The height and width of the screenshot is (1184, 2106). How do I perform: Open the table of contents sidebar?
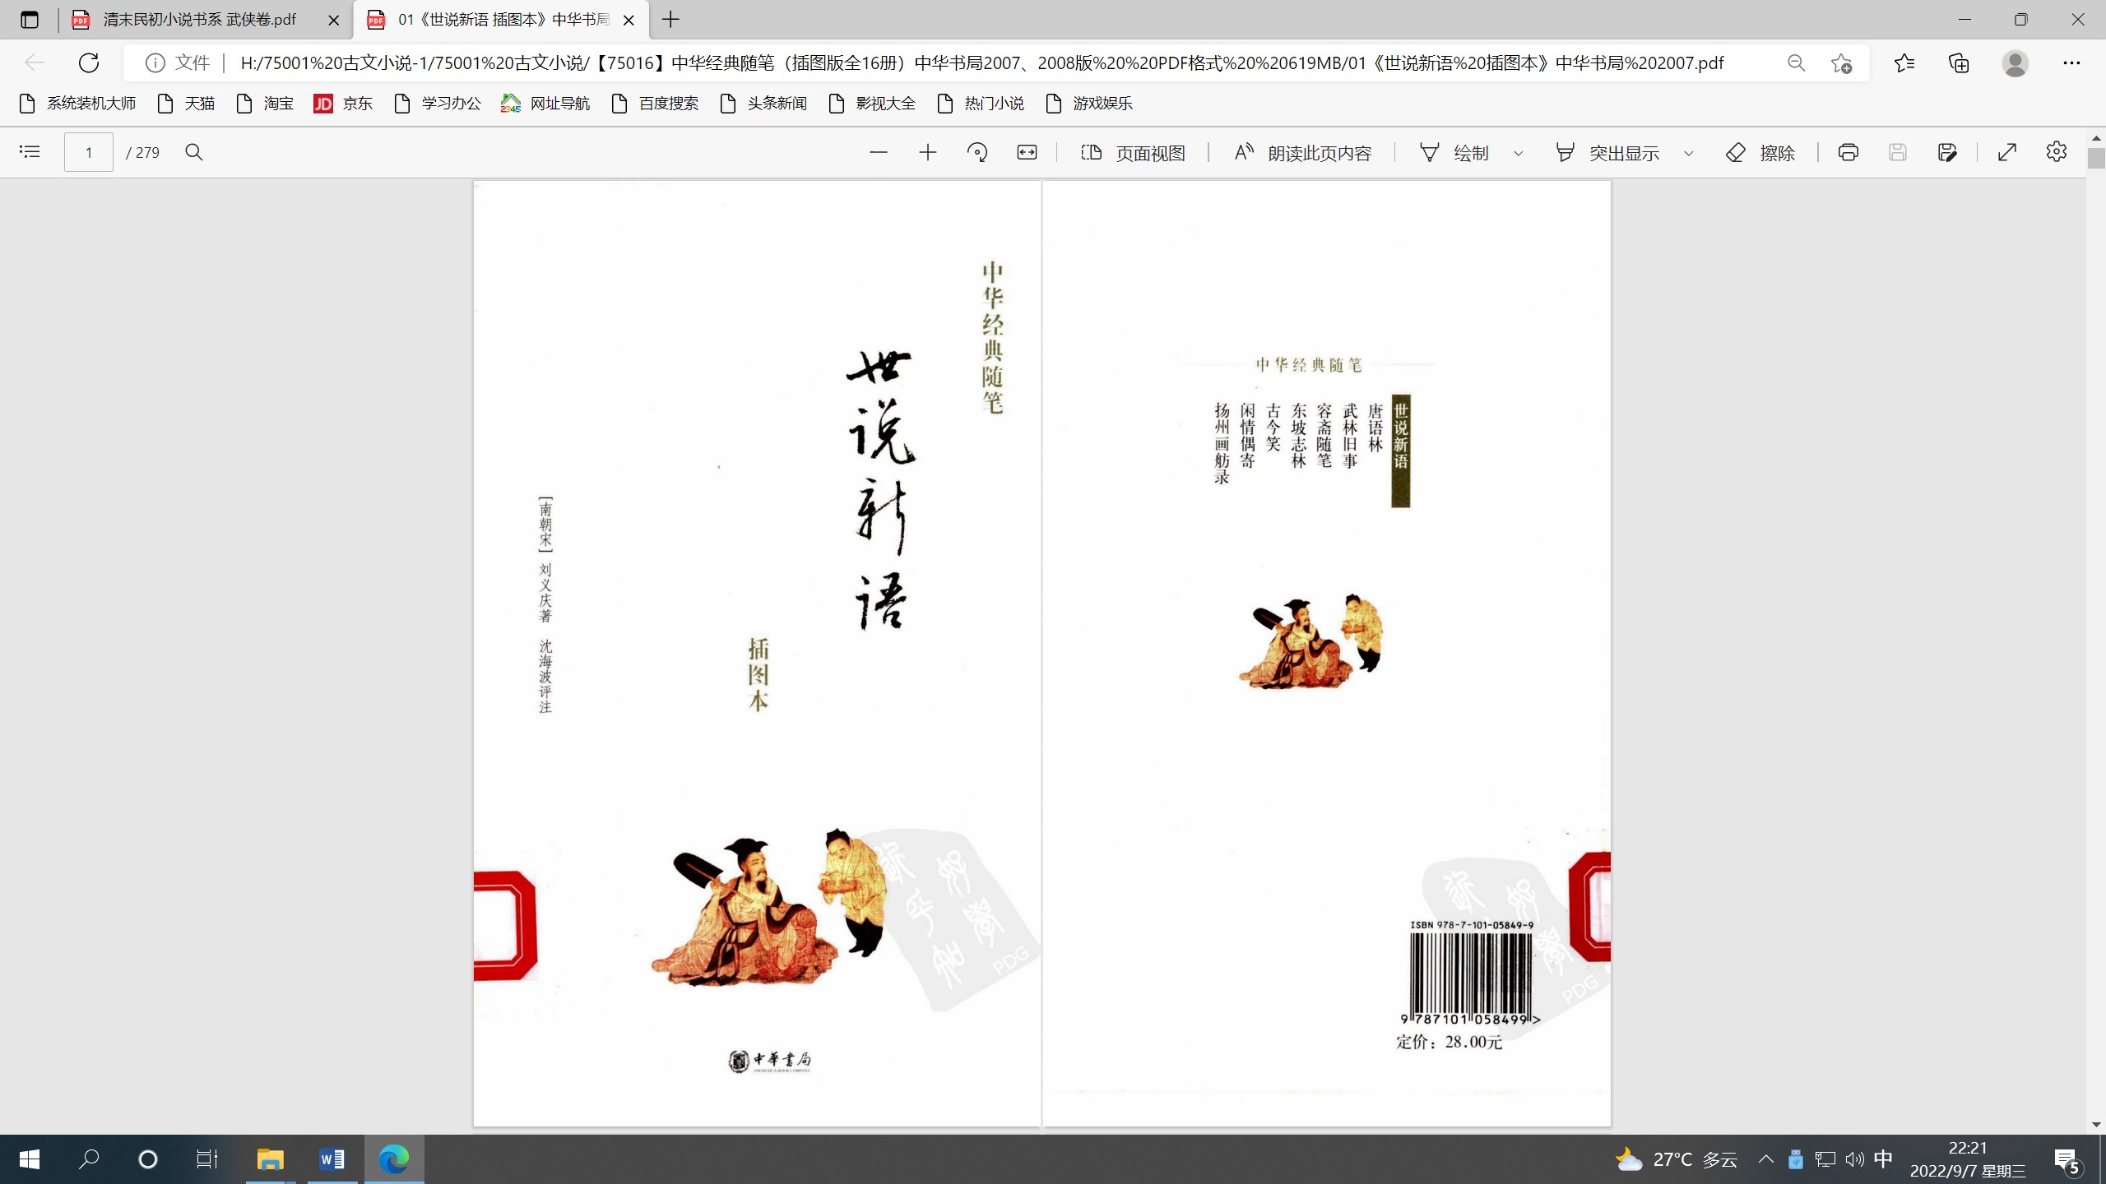30,152
